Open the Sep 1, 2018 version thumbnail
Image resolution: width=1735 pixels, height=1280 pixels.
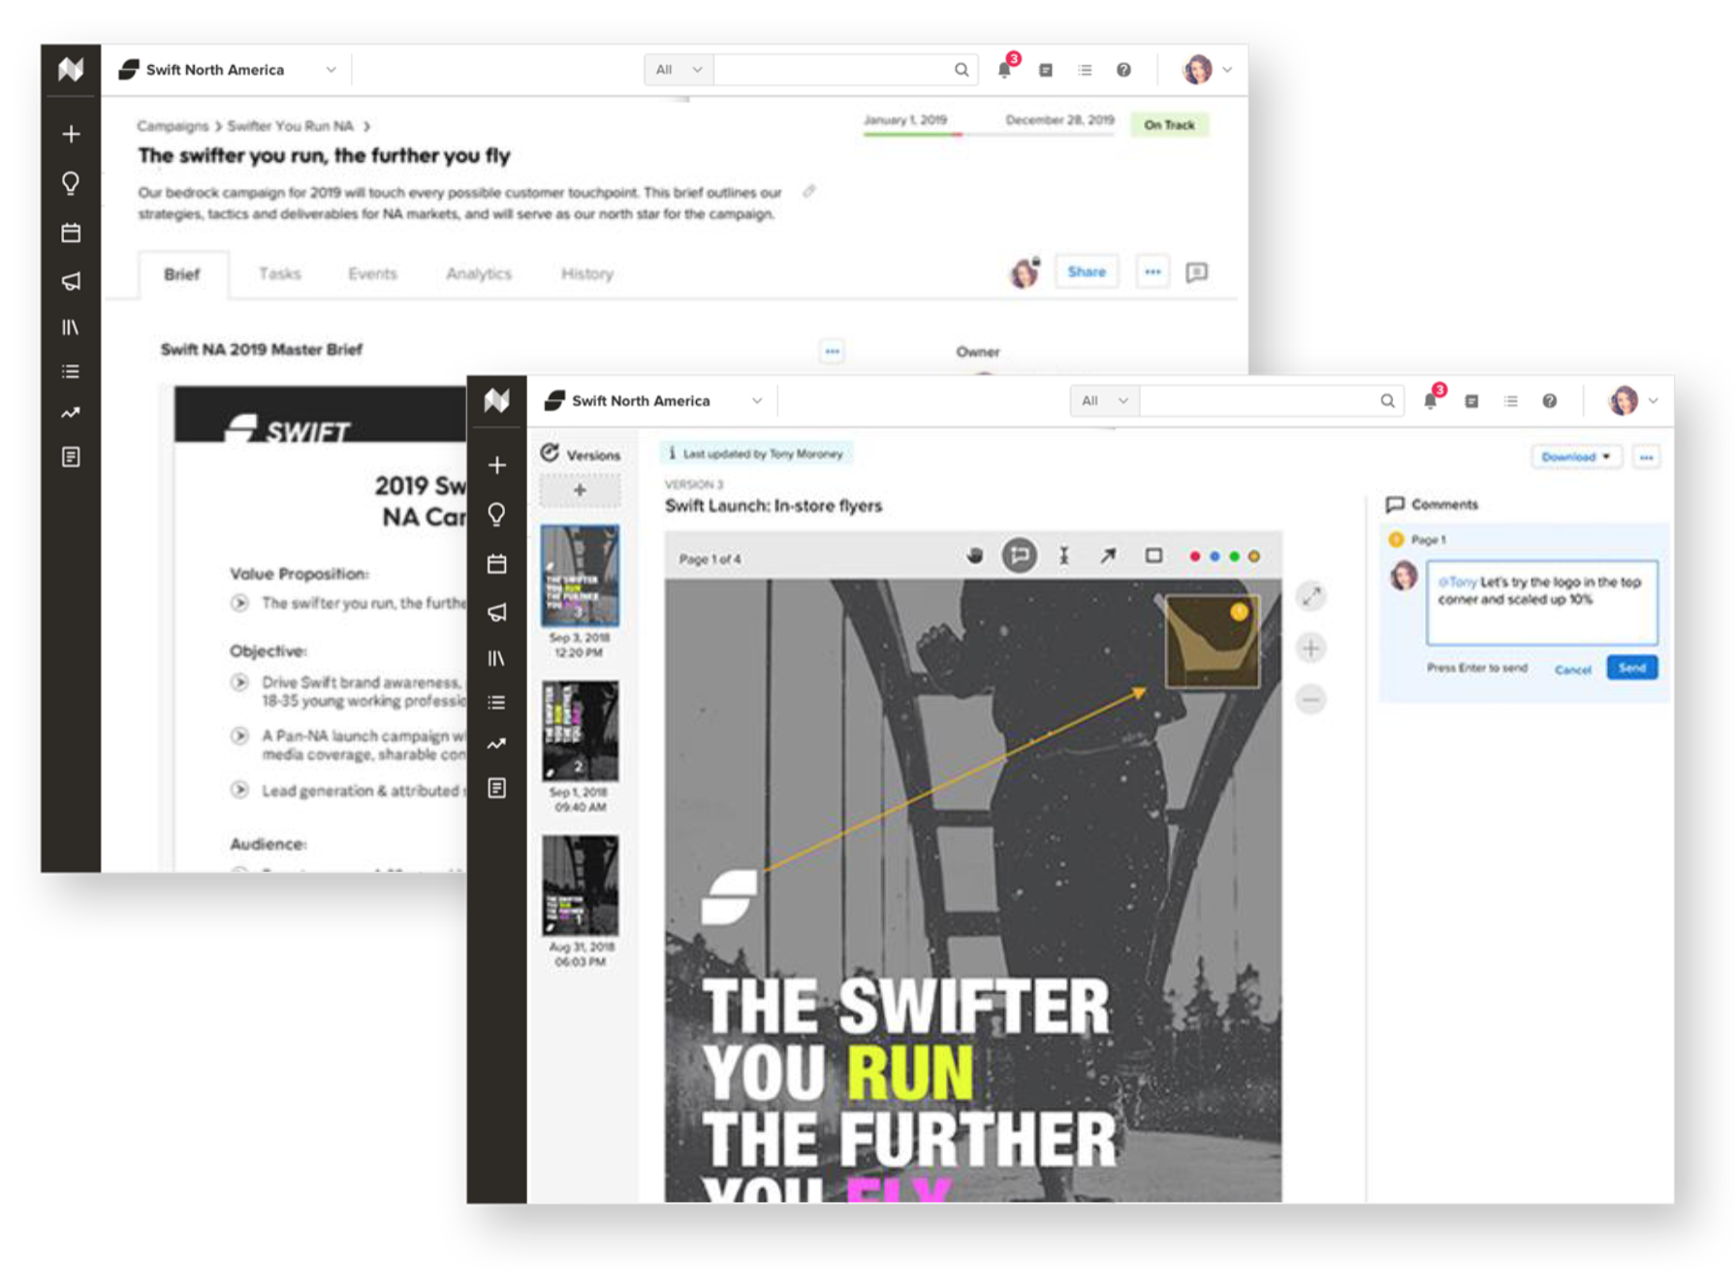click(580, 731)
